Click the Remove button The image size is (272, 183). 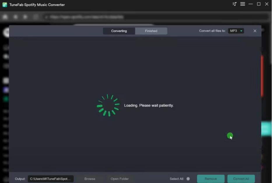point(210,179)
